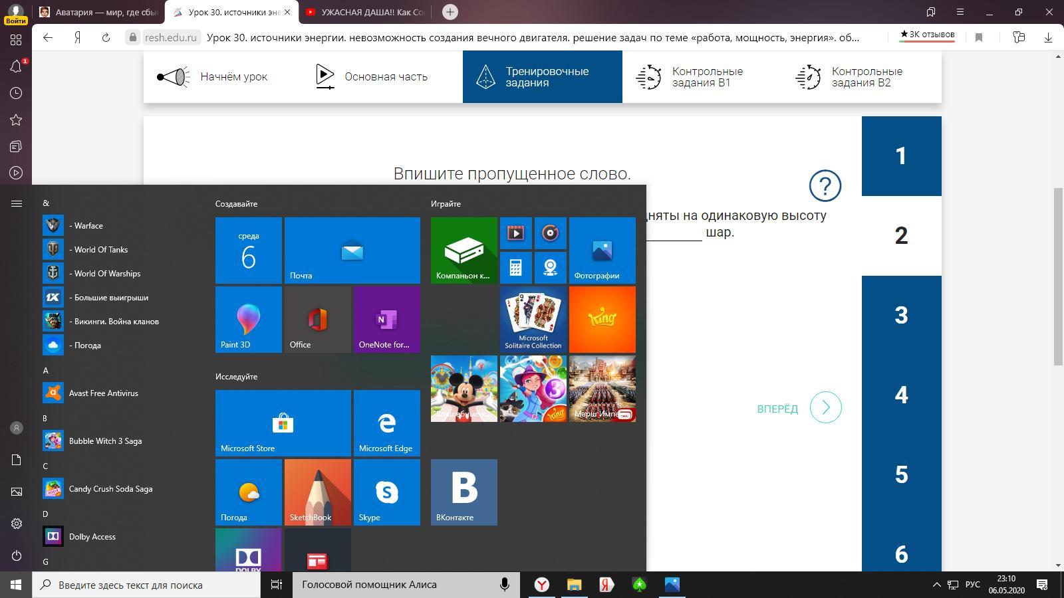The width and height of the screenshot is (1064, 598).
Task: Launch the Skype tile
Action: click(387, 492)
